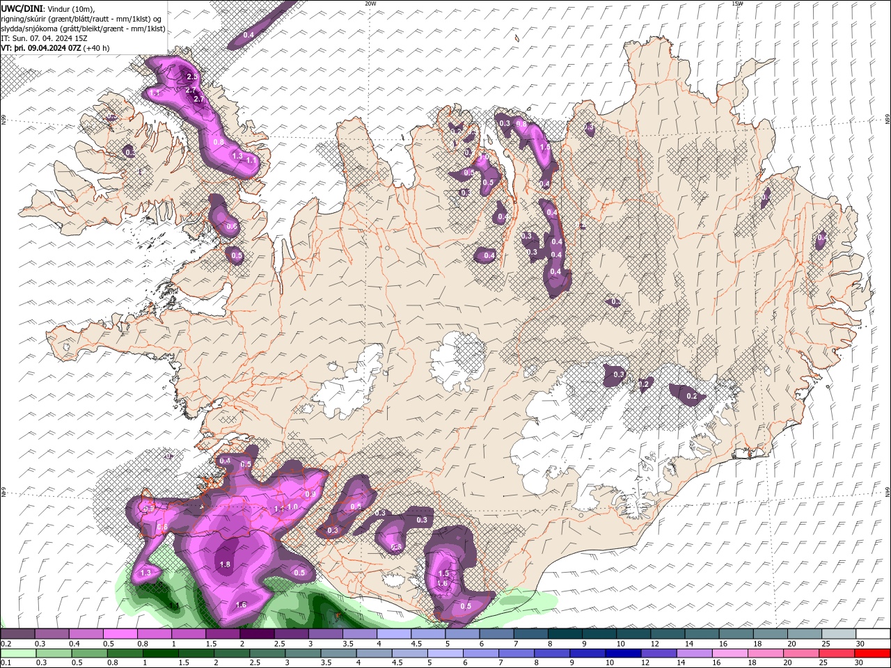The height and width of the screenshot is (668, 891).
Task: Click the UWC/DINI title text
Action: (x=22, y=8)
